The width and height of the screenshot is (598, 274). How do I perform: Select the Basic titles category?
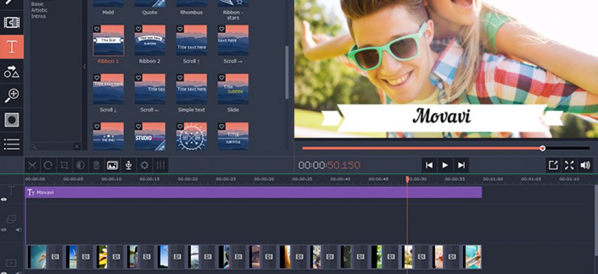[x=37, y=4]
